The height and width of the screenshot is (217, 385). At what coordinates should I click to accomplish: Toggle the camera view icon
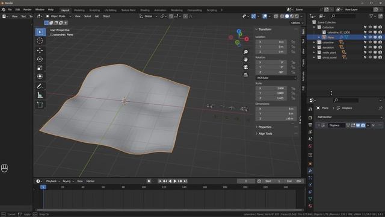tap(245, 67)
